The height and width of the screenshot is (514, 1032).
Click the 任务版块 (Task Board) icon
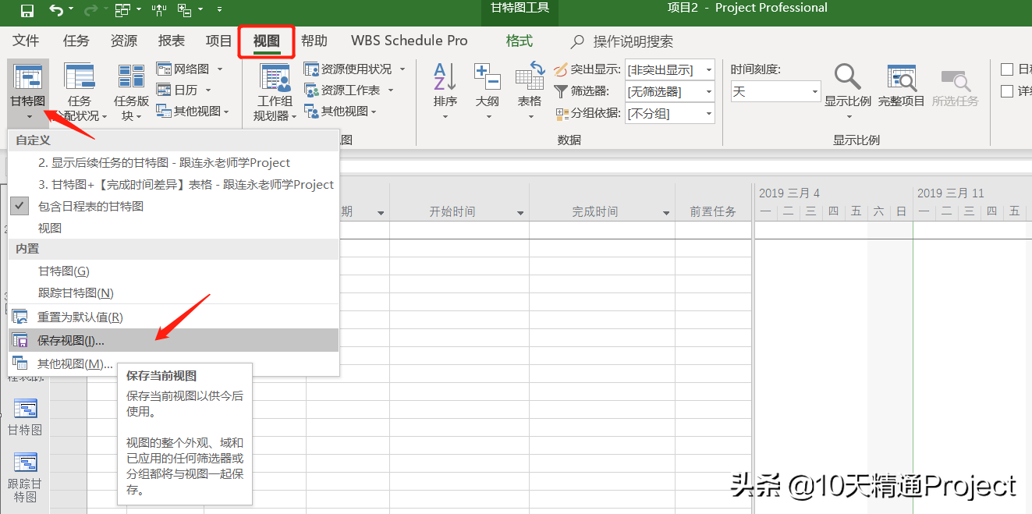131,76
